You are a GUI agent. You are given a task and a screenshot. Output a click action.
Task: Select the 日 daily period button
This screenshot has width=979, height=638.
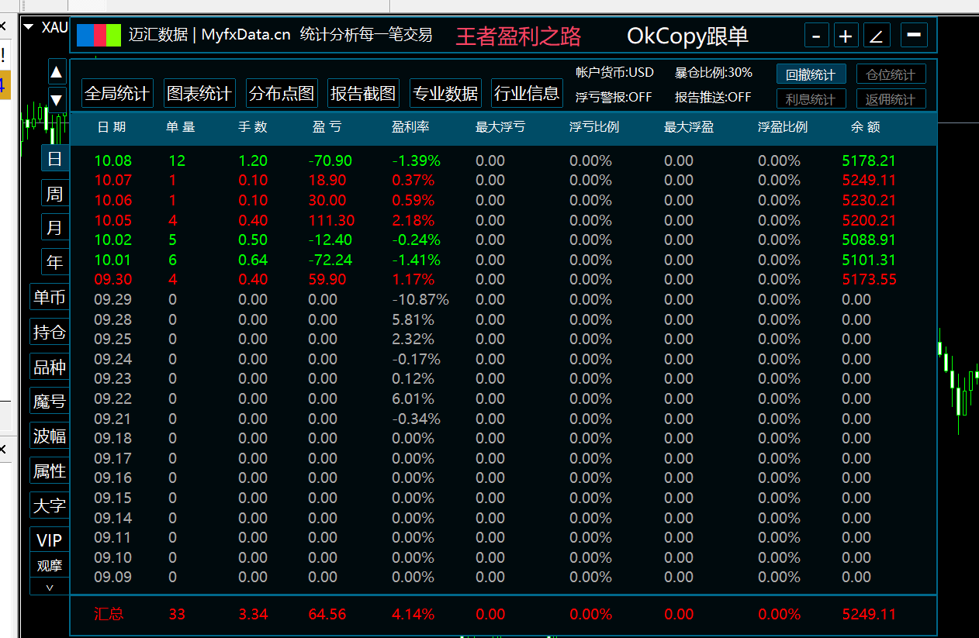click(54, 159)
